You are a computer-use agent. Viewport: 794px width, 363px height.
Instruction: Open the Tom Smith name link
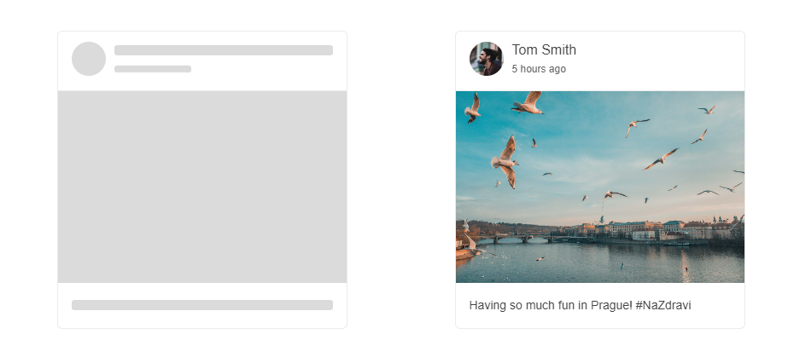click(x=544, y=50)
